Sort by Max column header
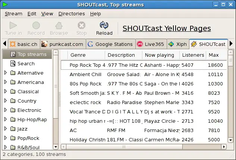 point(217,55)
